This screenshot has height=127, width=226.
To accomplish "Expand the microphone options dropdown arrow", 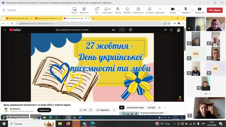I will 192,10.
